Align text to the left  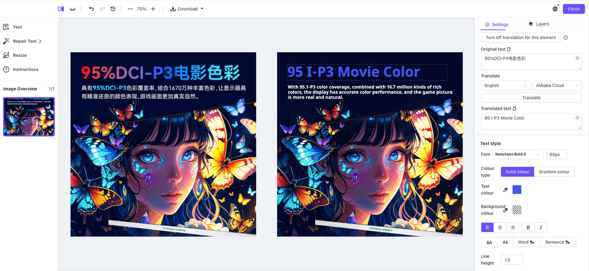click(487, 227)
